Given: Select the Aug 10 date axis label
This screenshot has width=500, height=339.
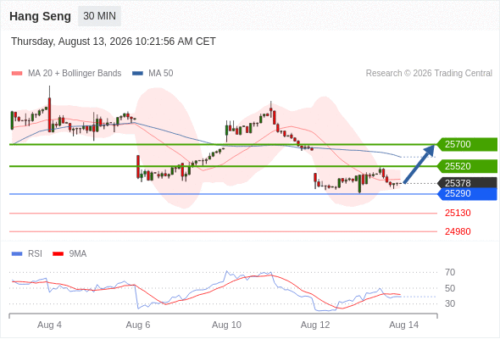Looking at the screenshot, I should 227,325.
